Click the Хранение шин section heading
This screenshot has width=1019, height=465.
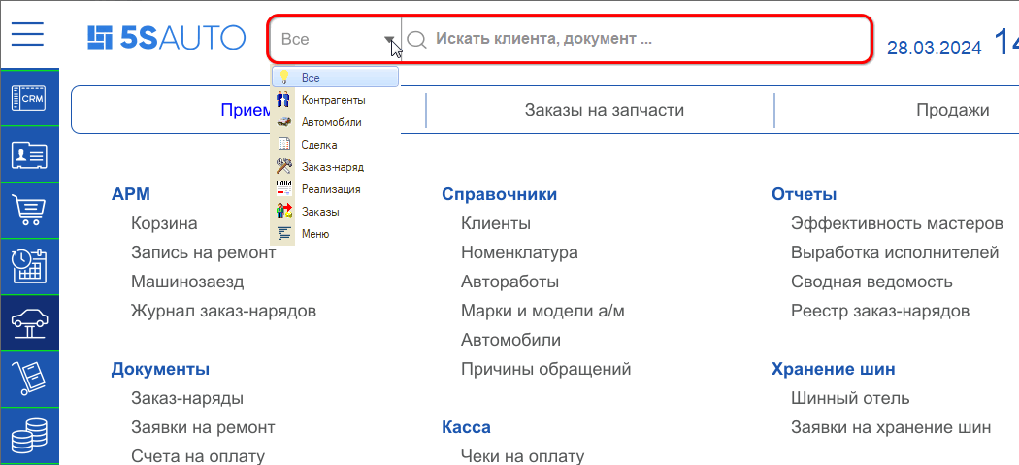(833, 370)
